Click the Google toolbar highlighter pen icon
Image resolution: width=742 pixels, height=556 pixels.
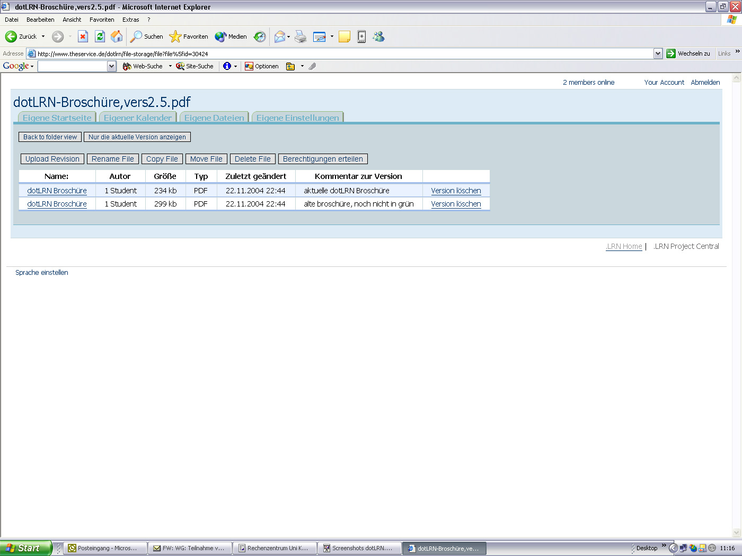click(x=312, y=66)
